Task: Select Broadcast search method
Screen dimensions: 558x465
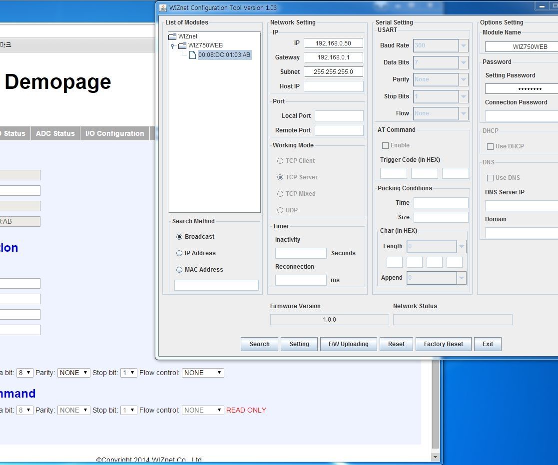Action: pyautogui.click(x=179, y=237)
